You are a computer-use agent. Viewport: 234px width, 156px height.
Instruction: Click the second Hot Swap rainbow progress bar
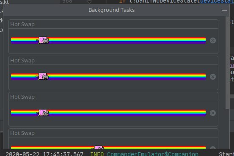pos(108,77)
